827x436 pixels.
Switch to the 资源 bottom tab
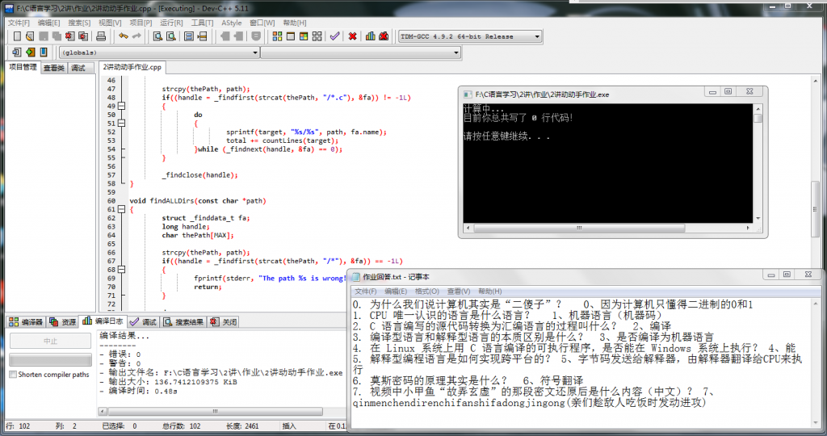click(x=63, y=321)
